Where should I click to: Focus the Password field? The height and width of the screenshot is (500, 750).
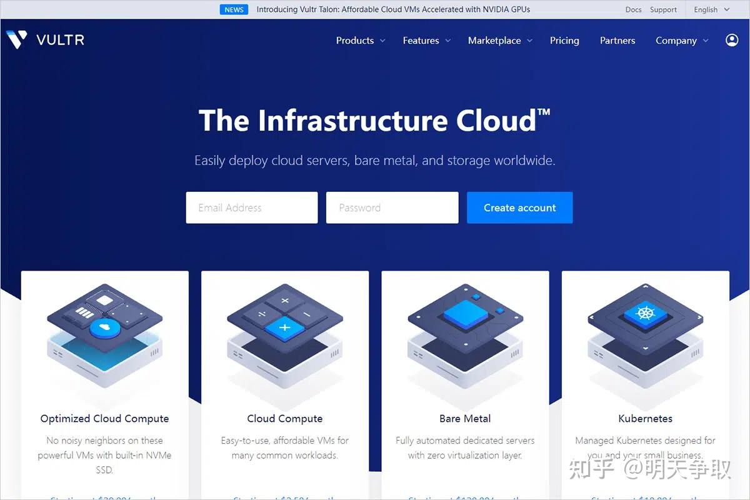tap(392, 207)
